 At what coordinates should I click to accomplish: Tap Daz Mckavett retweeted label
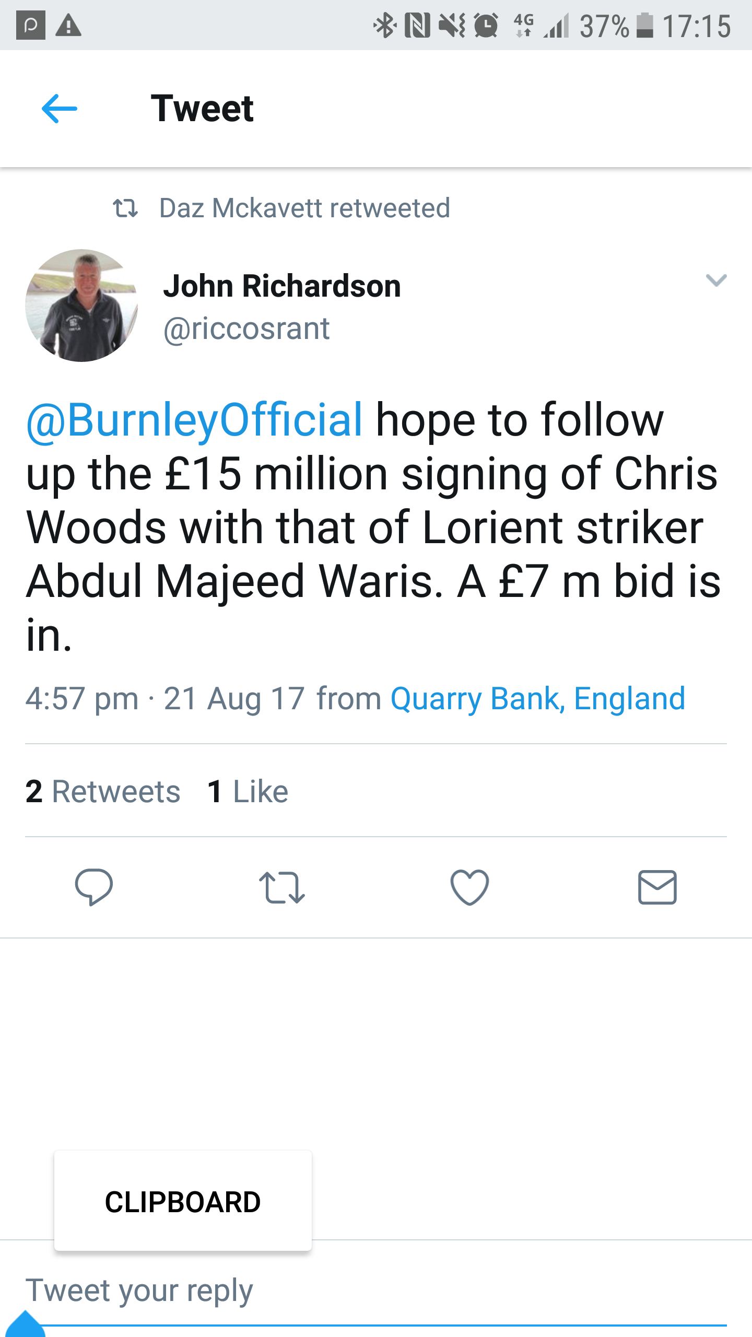(304, 208)
